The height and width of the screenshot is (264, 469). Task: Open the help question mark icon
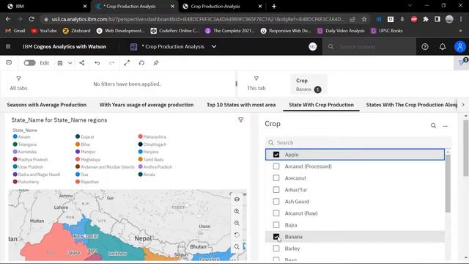(x=425, y=47)
